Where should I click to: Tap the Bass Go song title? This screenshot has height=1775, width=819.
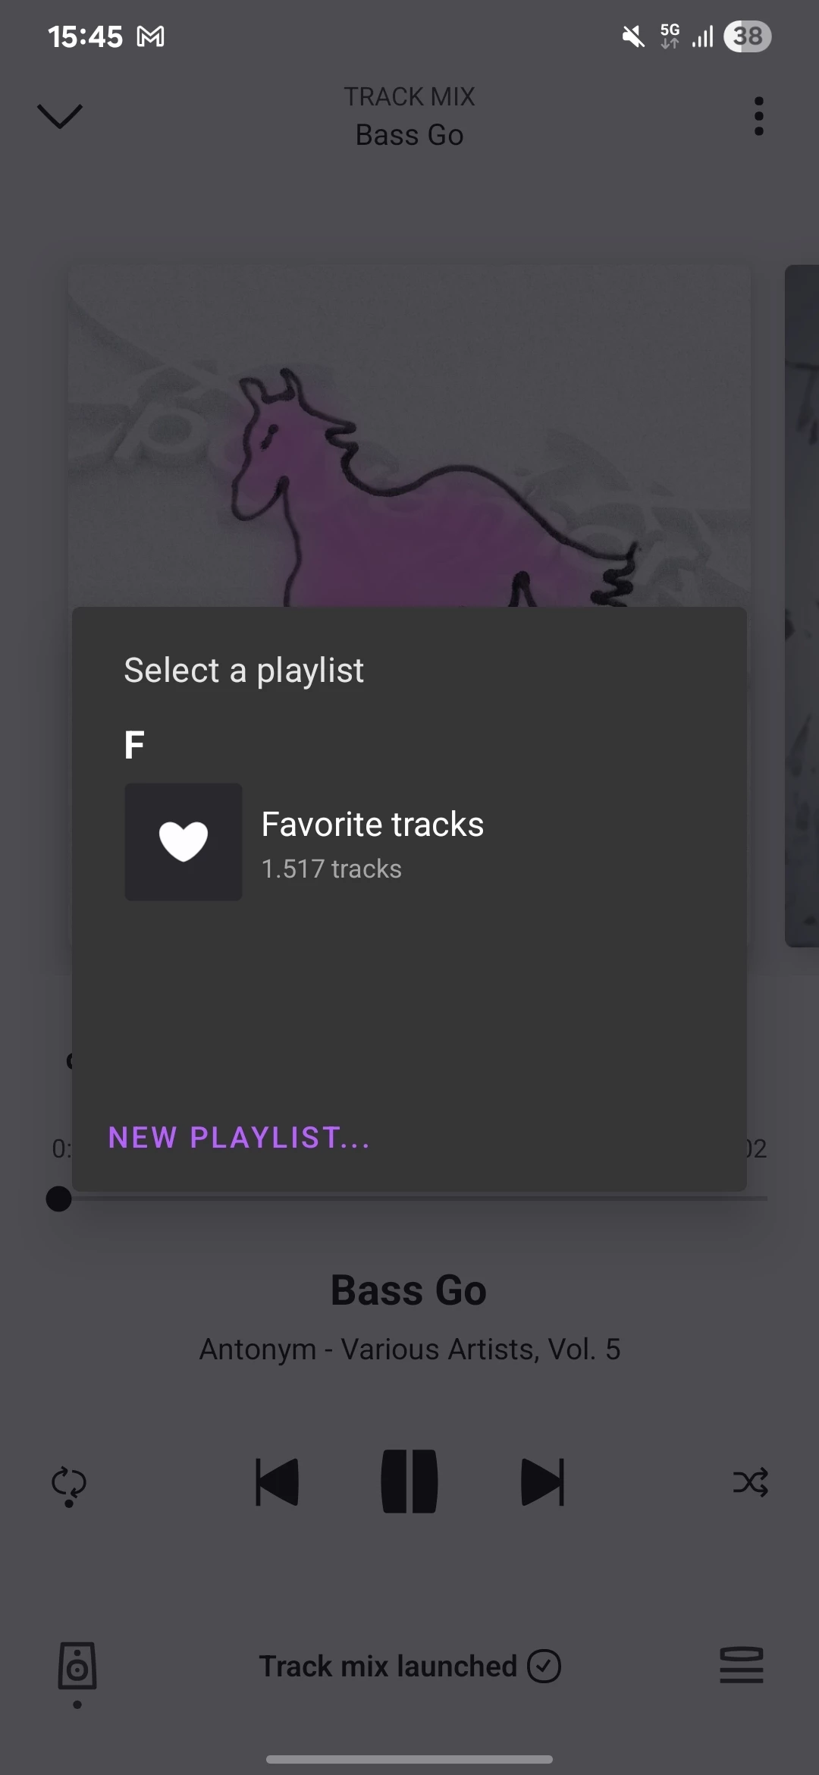[409, 1290]
